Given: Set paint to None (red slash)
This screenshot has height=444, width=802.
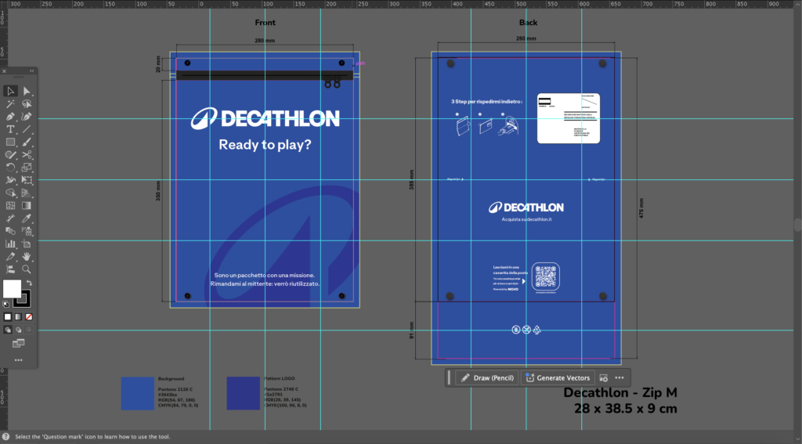Looking at the screenshot, I should tap(29, 316).
